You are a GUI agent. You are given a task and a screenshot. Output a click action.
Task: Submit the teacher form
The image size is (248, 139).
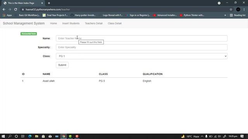coord(62,65)
